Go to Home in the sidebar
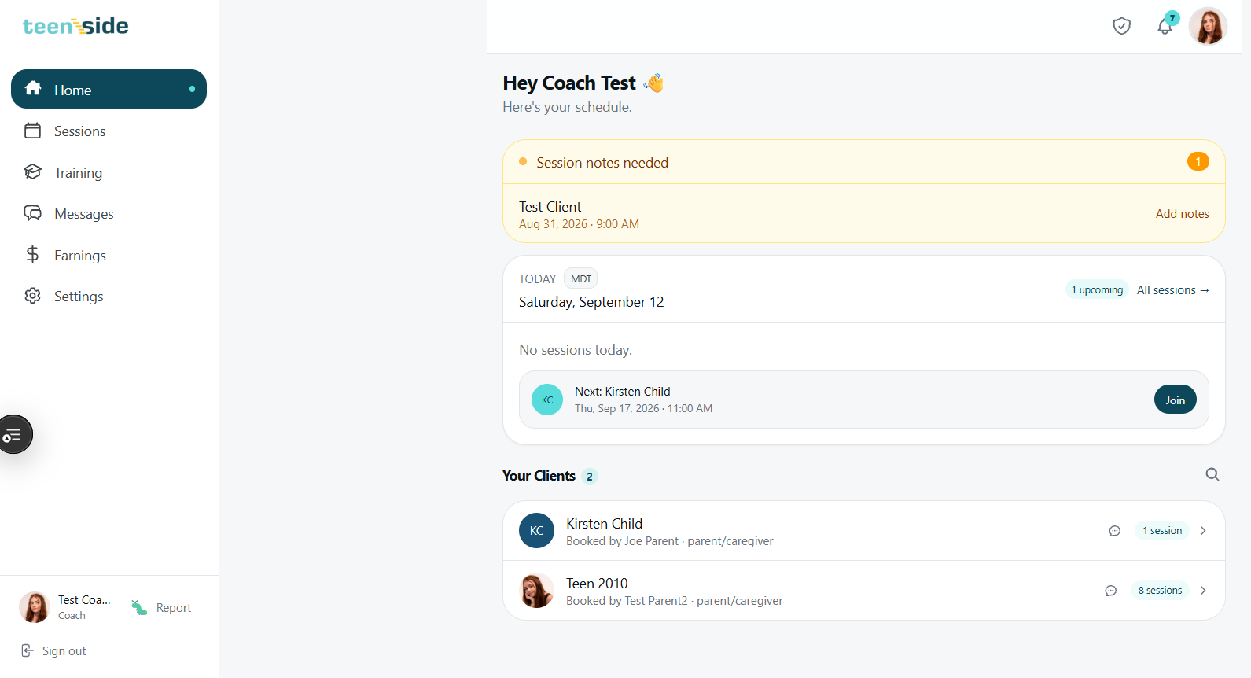 (109, 89)
